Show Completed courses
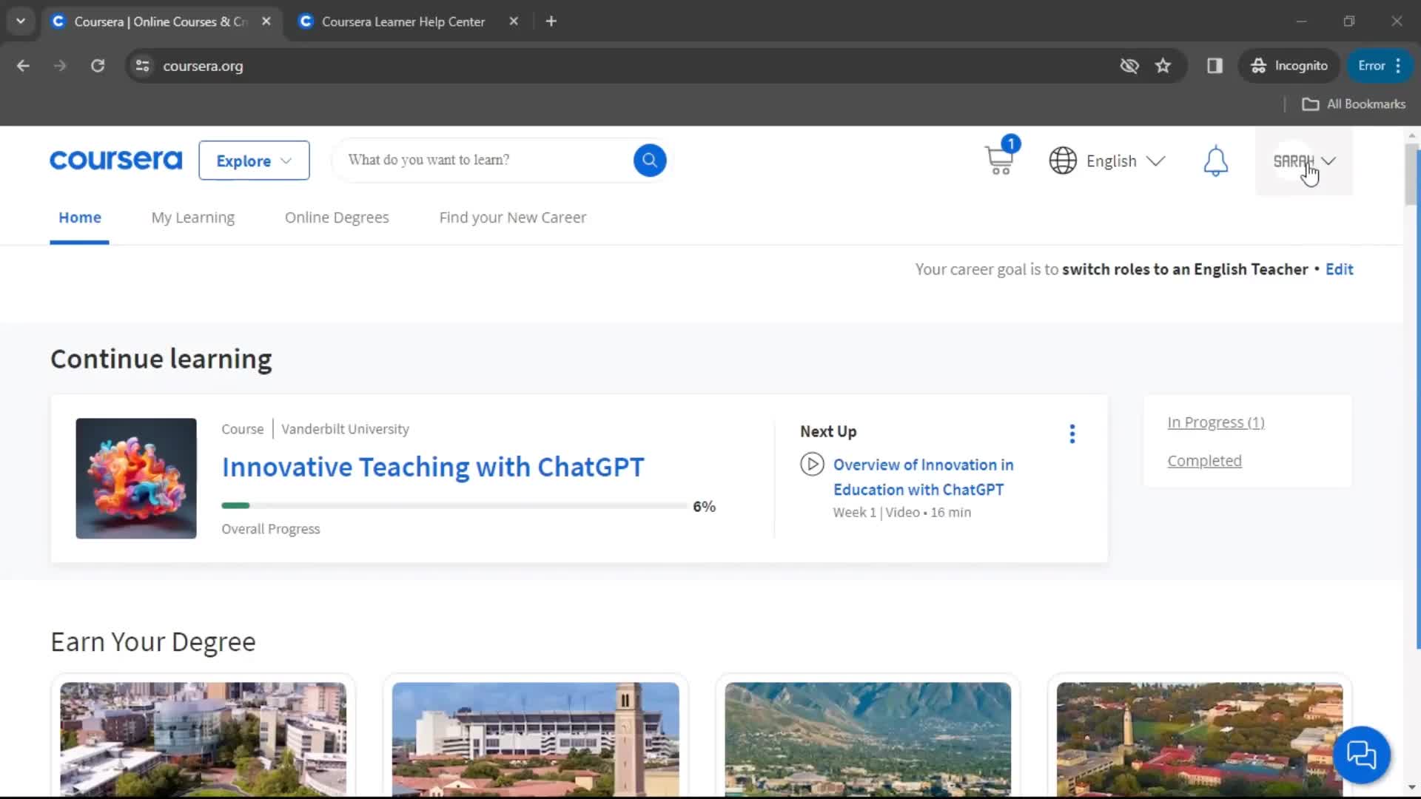 click(x=1204, y=461)
